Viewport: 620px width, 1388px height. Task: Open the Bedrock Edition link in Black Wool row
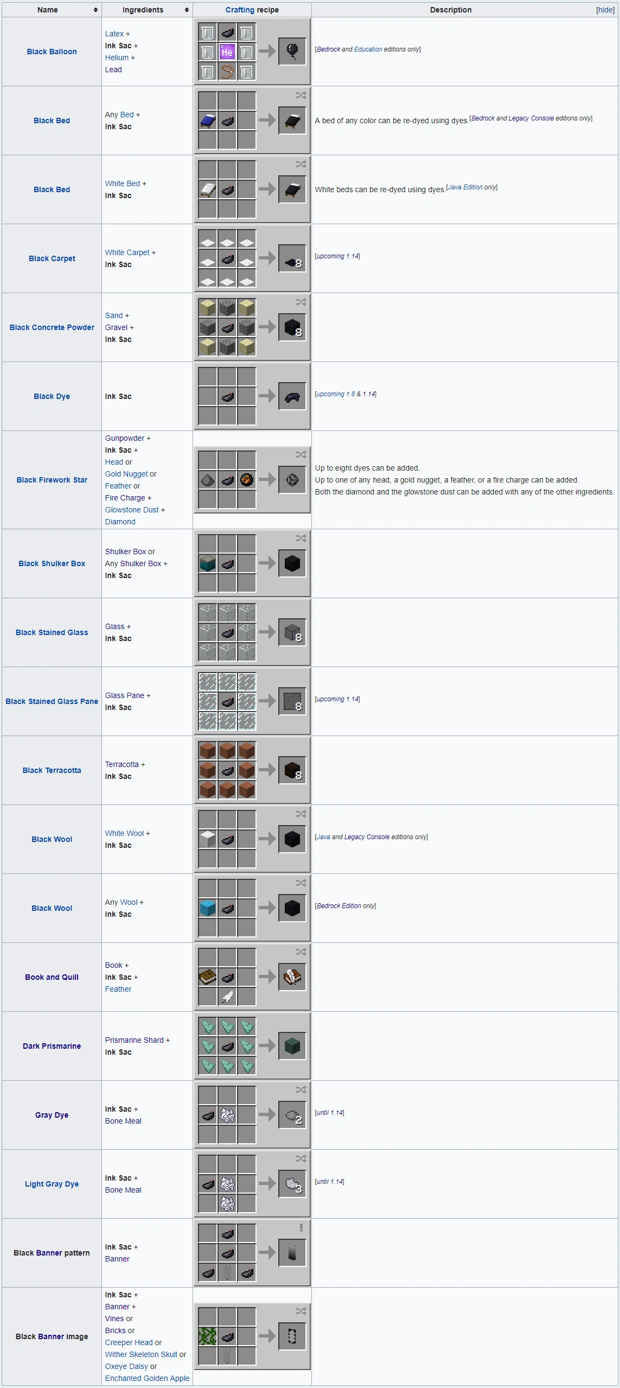339,906
